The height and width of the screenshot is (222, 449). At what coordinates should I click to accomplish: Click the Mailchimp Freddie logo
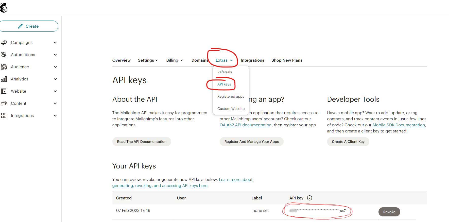(4, 8)
